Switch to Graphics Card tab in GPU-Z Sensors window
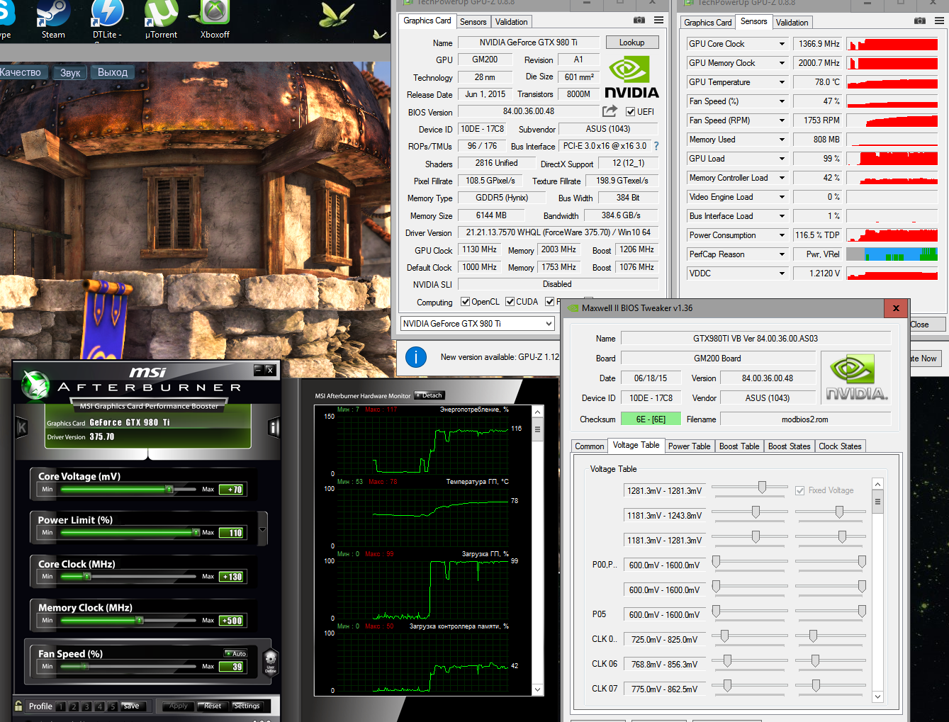The width and height of the screenshot is (949, 722). pos(708,23)
